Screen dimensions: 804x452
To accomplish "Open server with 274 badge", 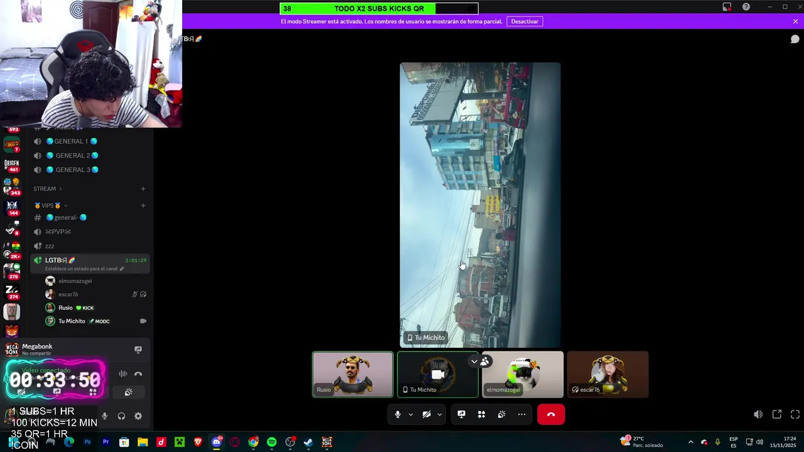I will 11,291.
